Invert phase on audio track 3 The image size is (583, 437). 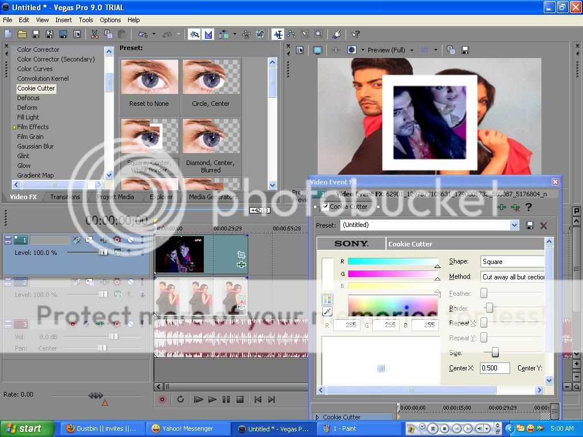click(x=87, y=324)
